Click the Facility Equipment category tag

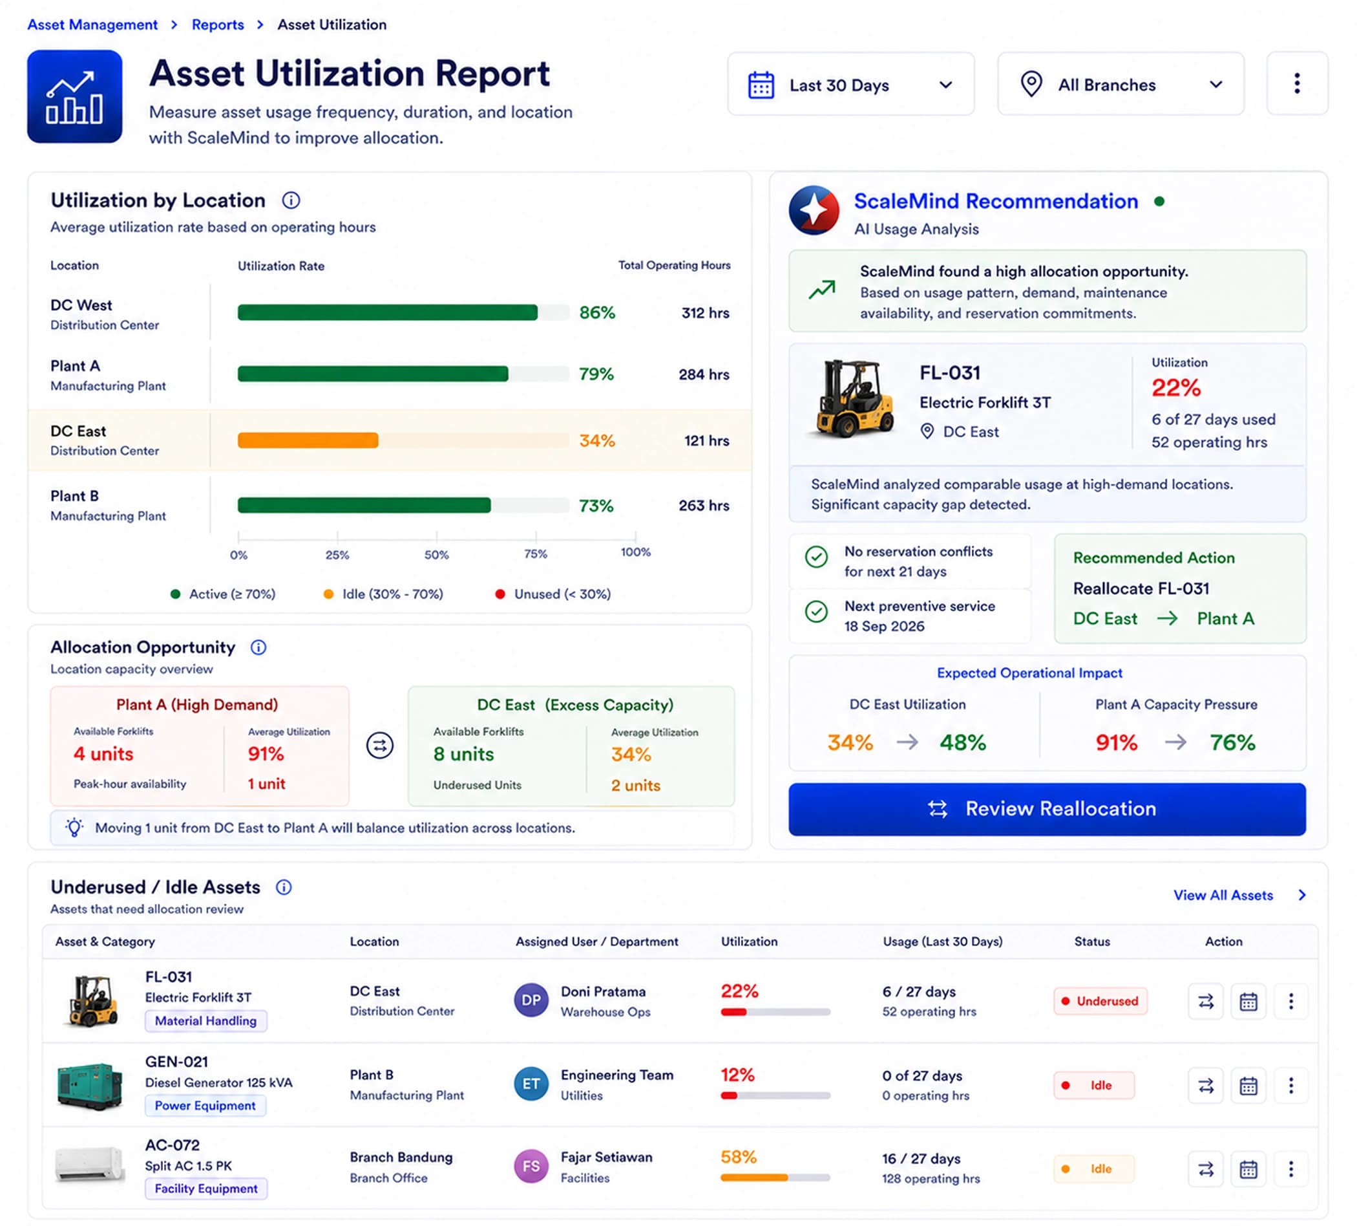click(206, 1189)
